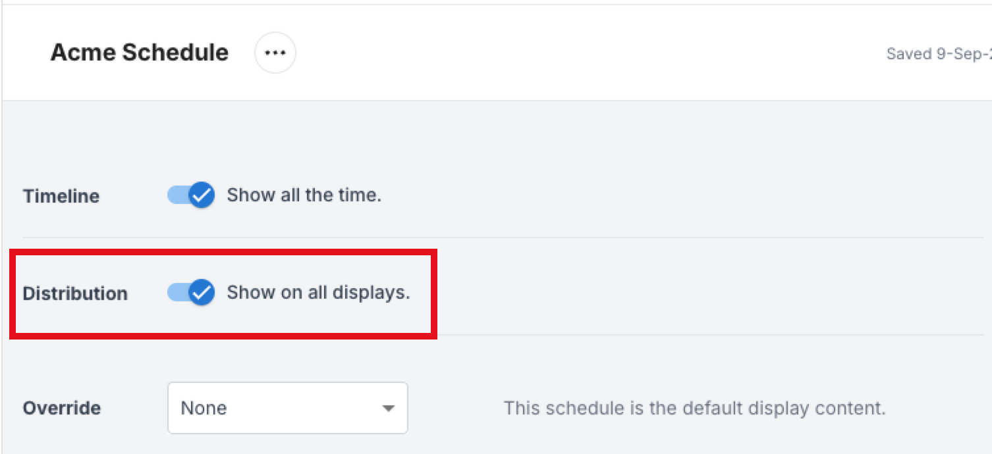Open the Override dropdown set to None
The height and width of the screenshot is (454, 992).
[x=287, y=408]
